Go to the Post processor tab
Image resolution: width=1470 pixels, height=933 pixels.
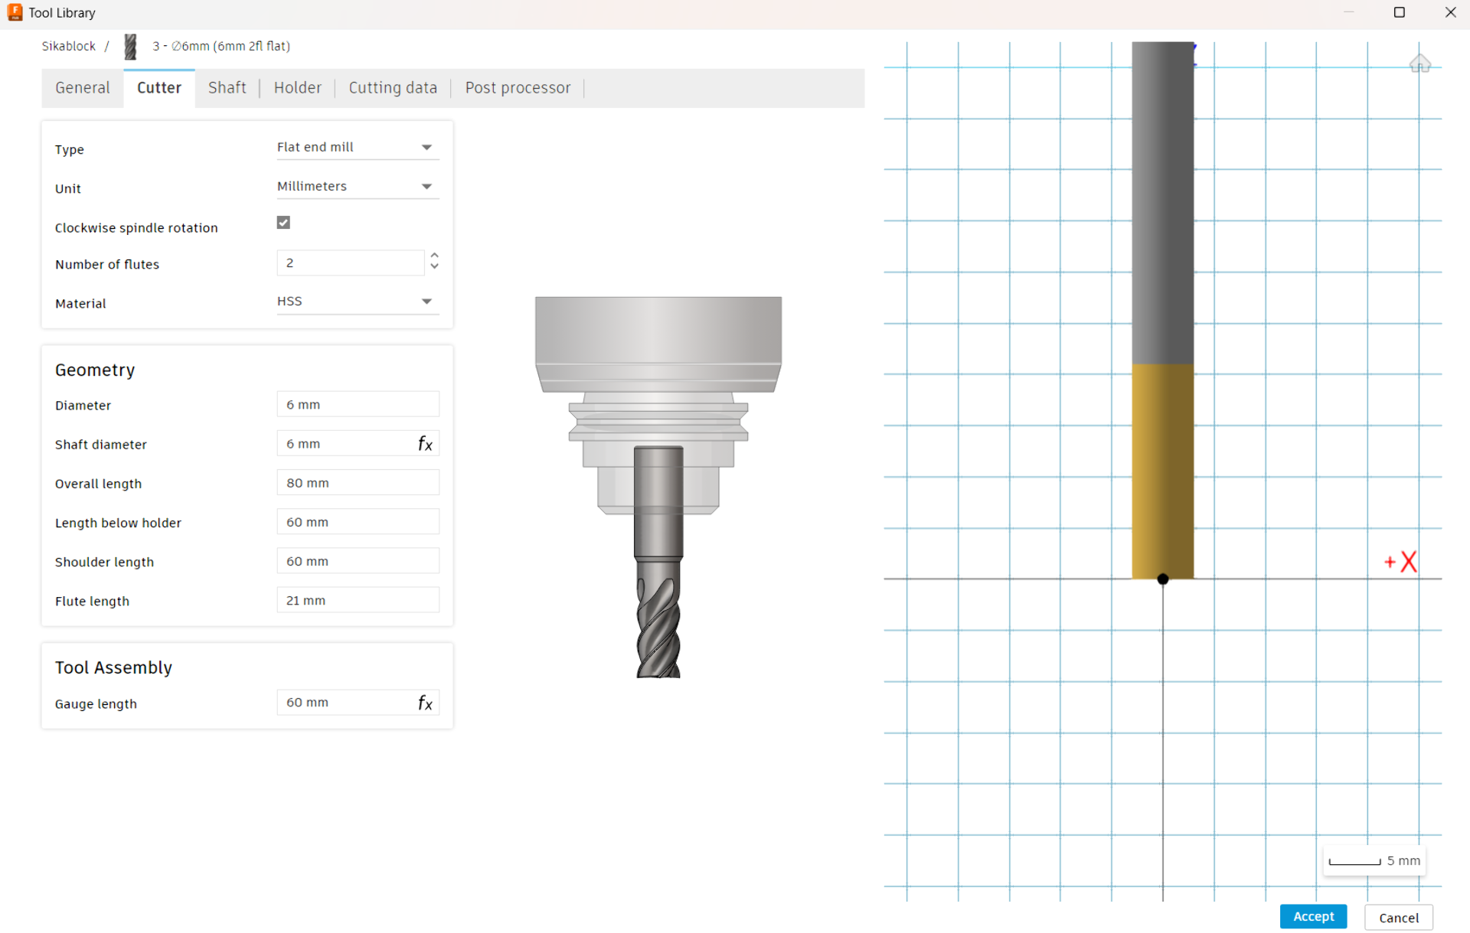518,88
